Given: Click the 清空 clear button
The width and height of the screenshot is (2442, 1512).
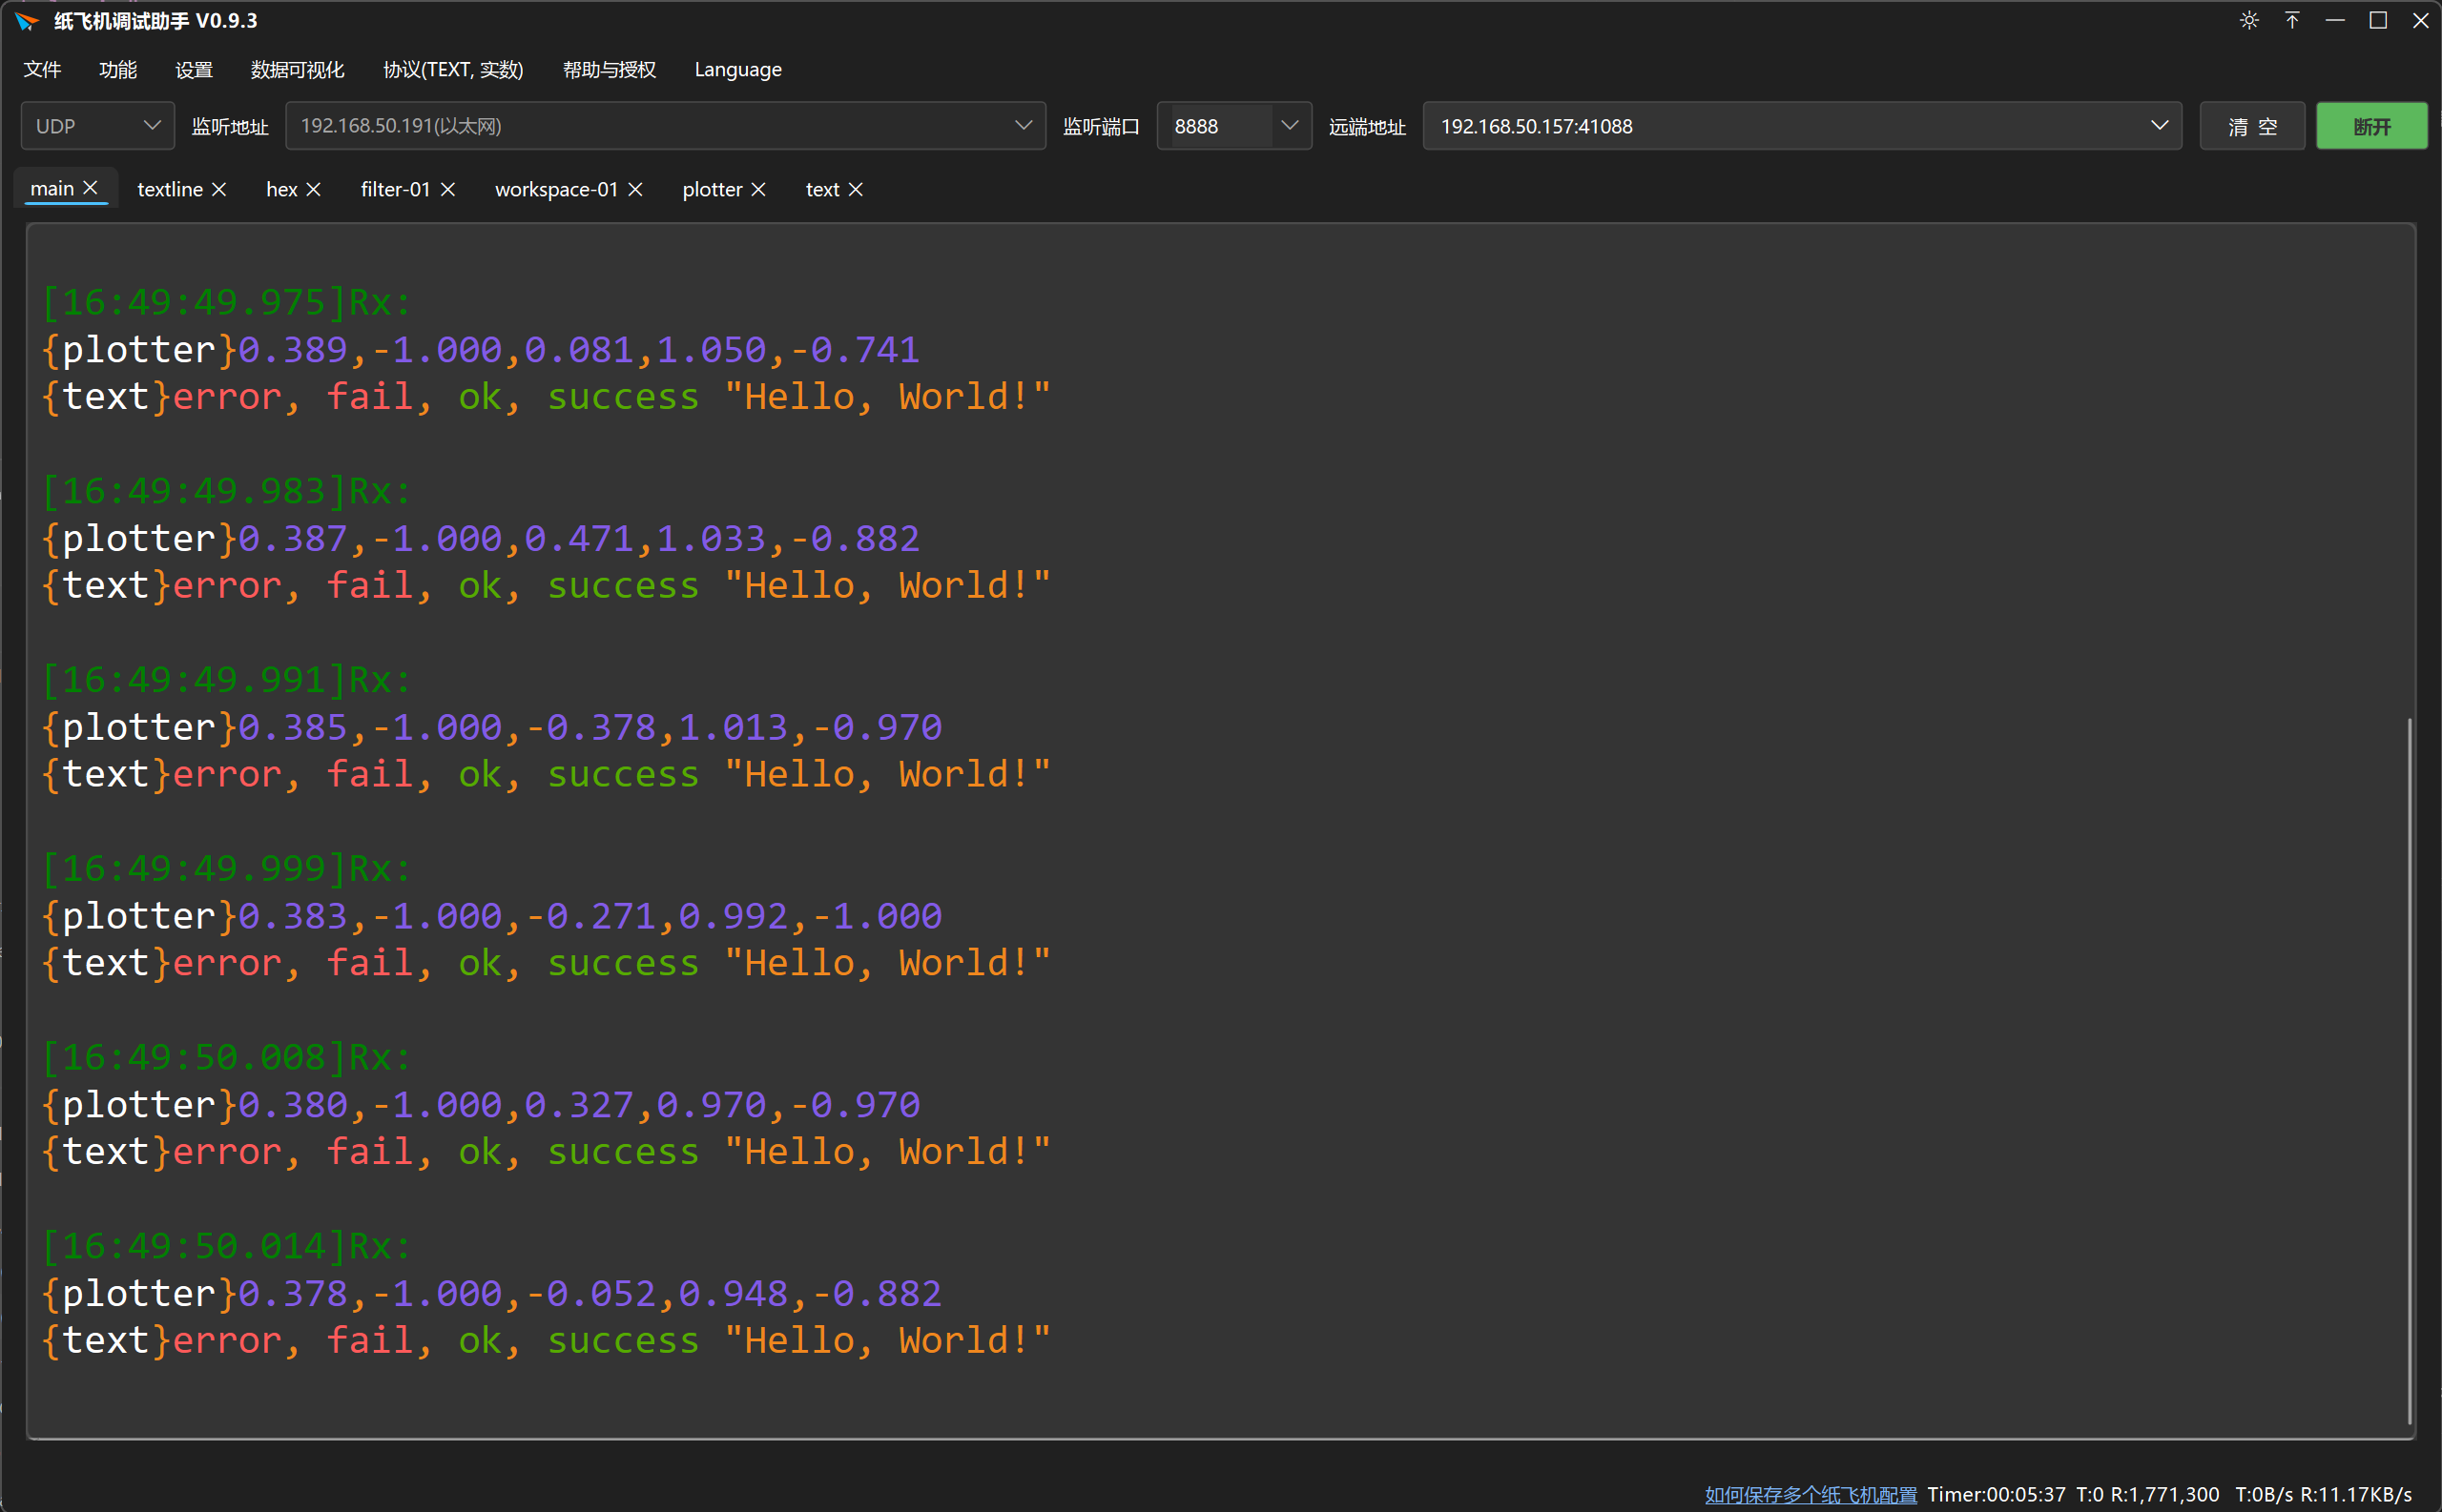Looking at the screenshot, I should tap(2252, 126).
